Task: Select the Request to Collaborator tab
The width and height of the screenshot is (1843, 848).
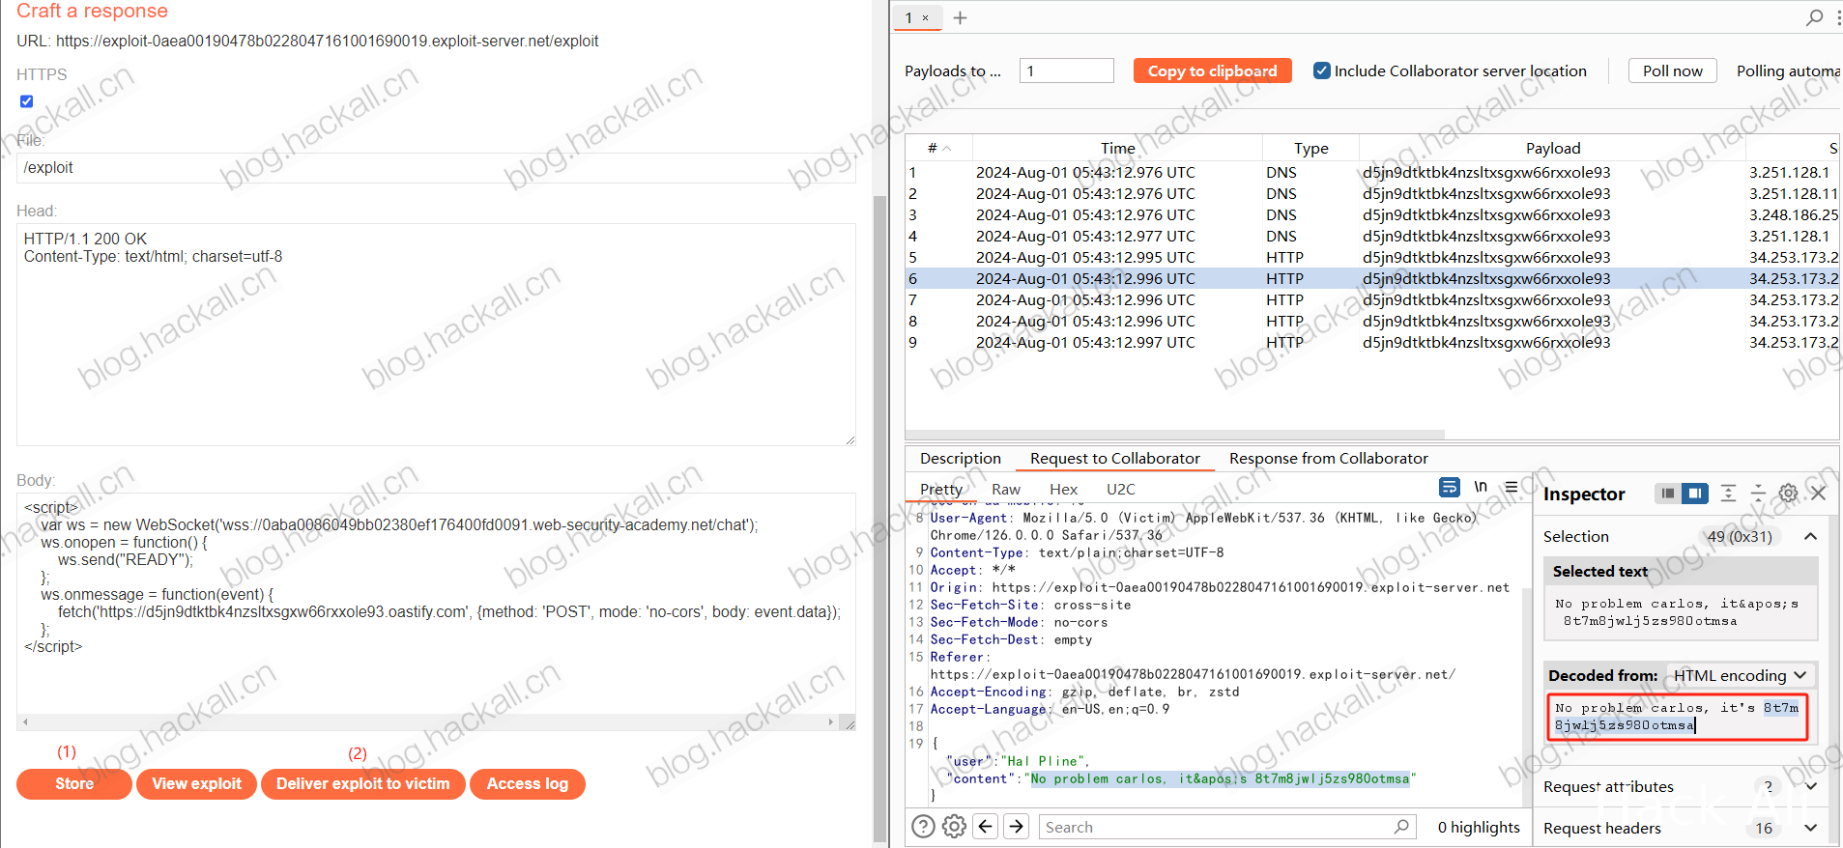Action: click(x=1115, y=458)
